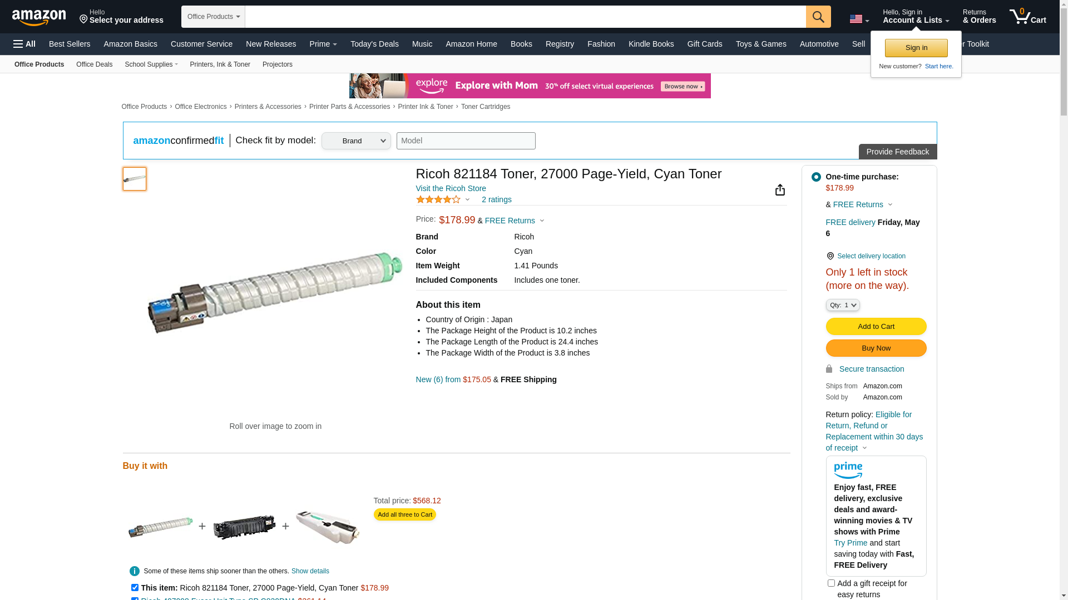The image size is (1068, 600).
Task: Click the toner product thumbnail image
Action: click(135, 179)
